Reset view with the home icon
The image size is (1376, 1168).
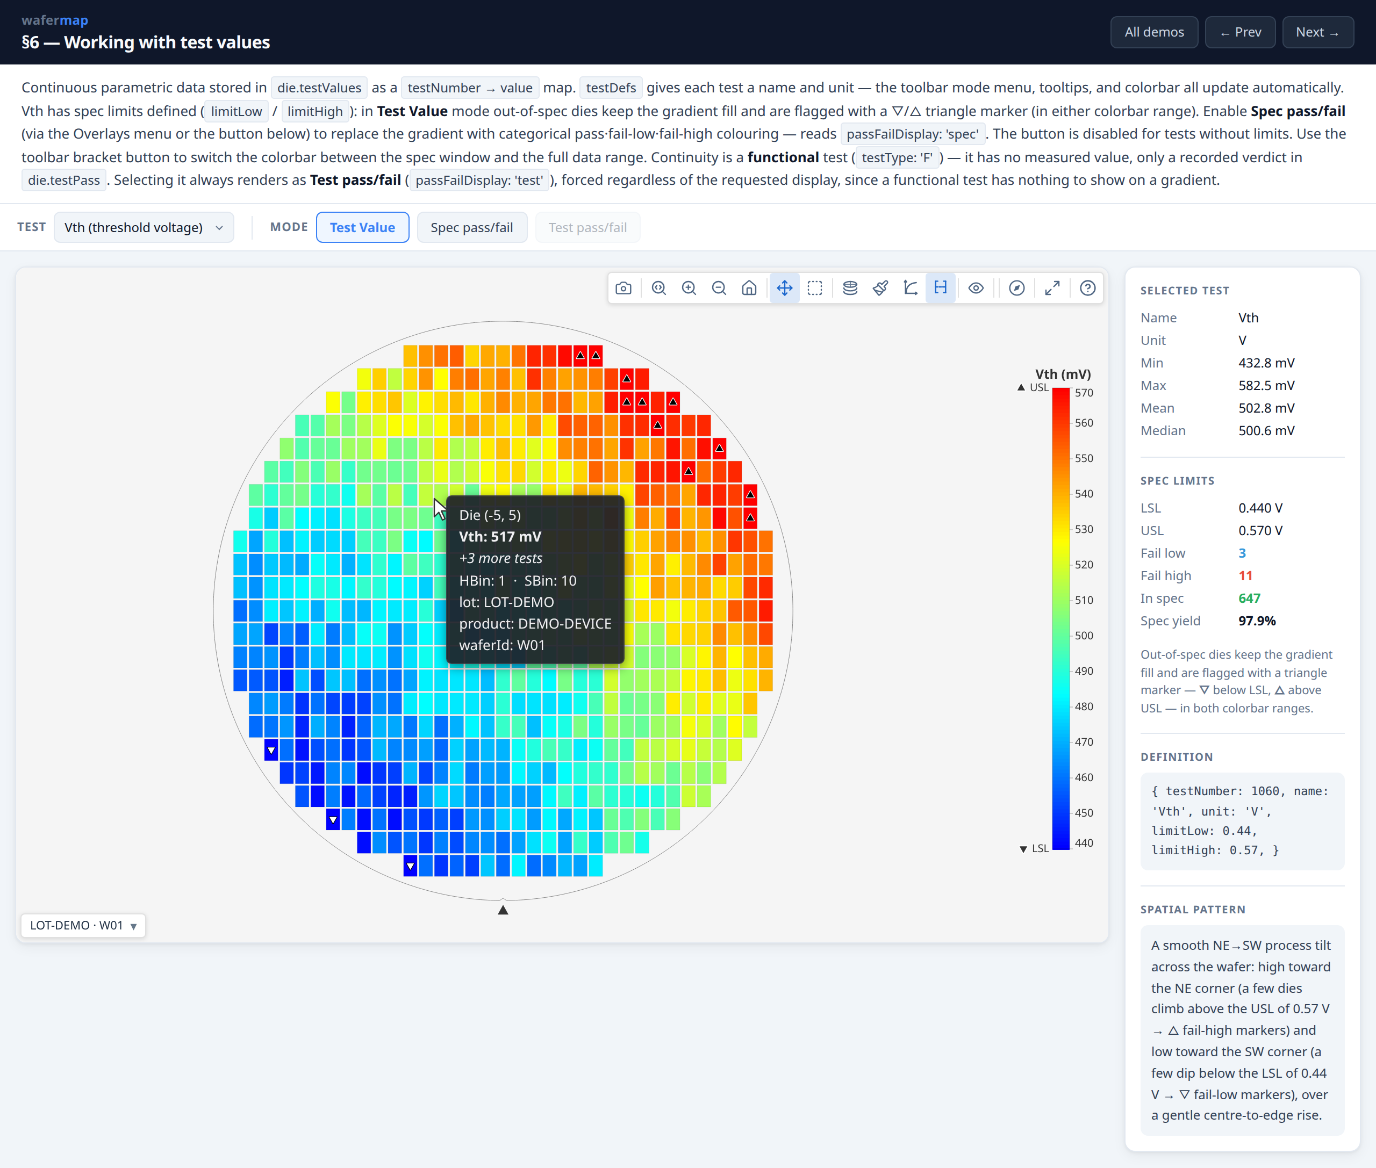click(749, 288)
